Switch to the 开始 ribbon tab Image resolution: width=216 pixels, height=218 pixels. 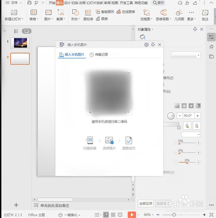pyautogui.click(x=52, y=3)
